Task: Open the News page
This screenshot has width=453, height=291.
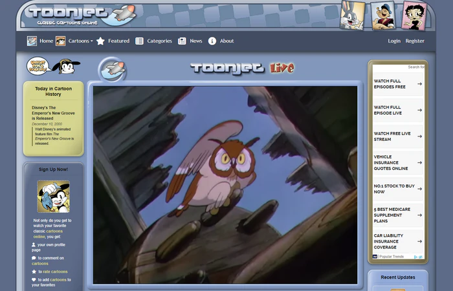Action: click(196, 41)
